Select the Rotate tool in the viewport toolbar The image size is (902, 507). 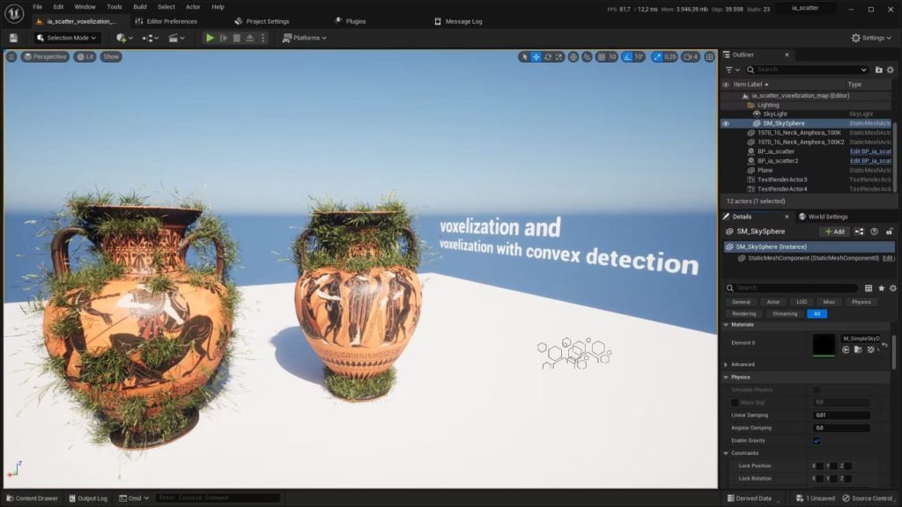[x=546, y=56]
